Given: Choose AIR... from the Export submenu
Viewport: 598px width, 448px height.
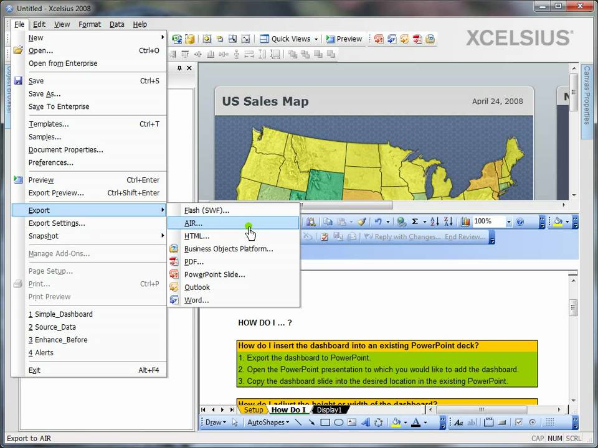Looking at the screenshot, I should click(234, 223).
